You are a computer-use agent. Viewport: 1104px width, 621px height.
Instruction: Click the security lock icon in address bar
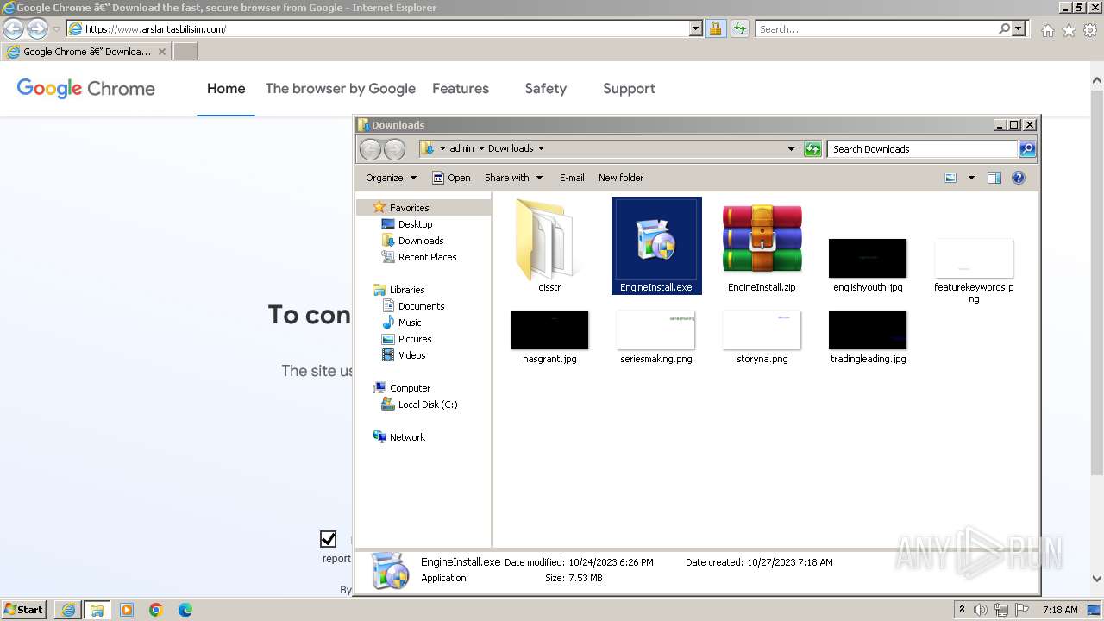(715, 28)
